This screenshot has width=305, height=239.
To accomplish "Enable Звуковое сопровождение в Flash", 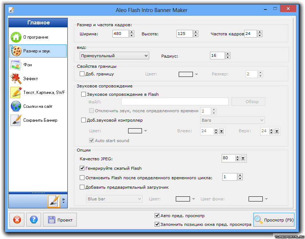I will [x=83, y=94].
